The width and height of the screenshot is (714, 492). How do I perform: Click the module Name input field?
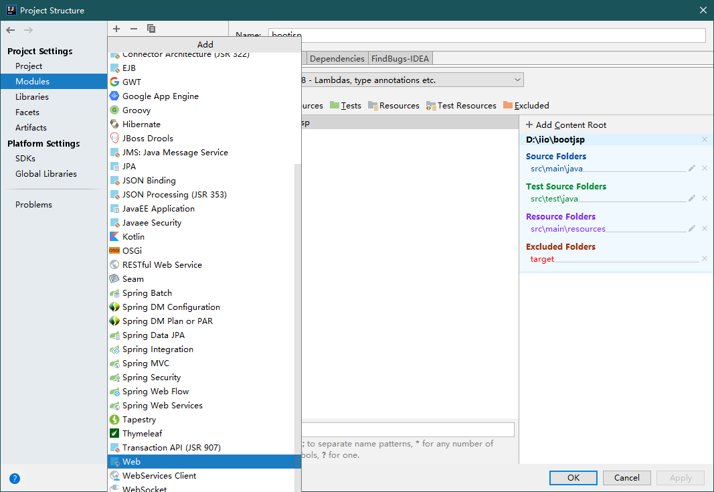click(x=487, y=35)
